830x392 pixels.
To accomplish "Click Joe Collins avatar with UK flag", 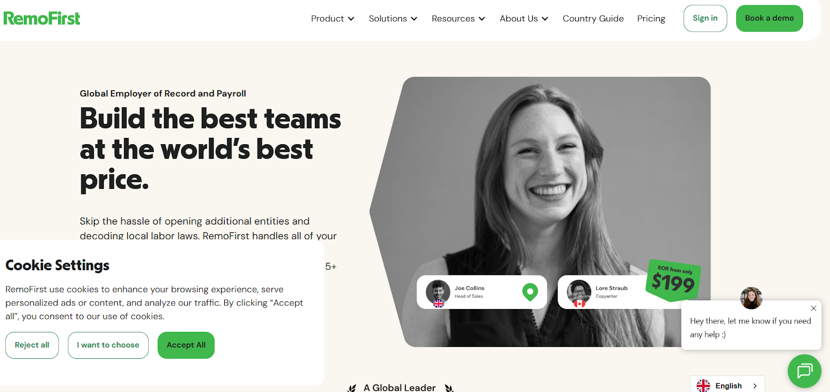I will click(x=438, y=293).
